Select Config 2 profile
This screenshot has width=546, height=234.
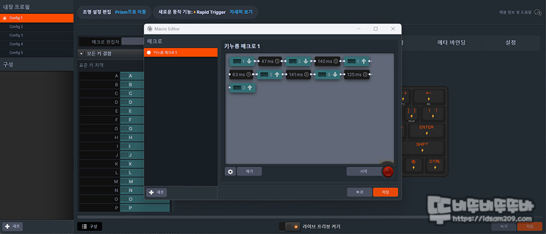click(x=36, y=27)
